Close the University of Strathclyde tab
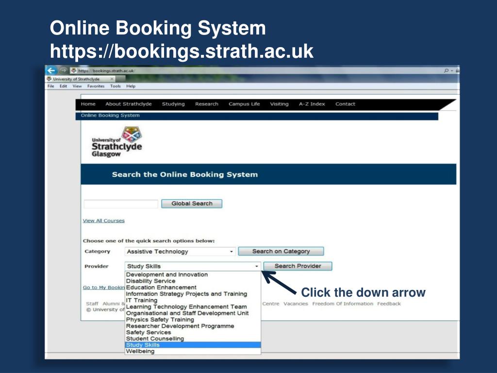This screenshot has height=373, width=497. 112,79
